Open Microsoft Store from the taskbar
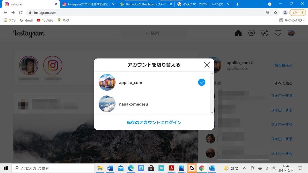The height and width of the screenshot is (173, 308). point(151,168)
